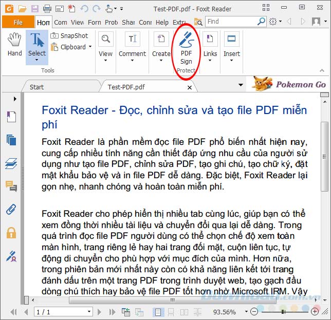331x320 pixels.
Task: Zoom in with the plus button
Action: coord(315,312)
